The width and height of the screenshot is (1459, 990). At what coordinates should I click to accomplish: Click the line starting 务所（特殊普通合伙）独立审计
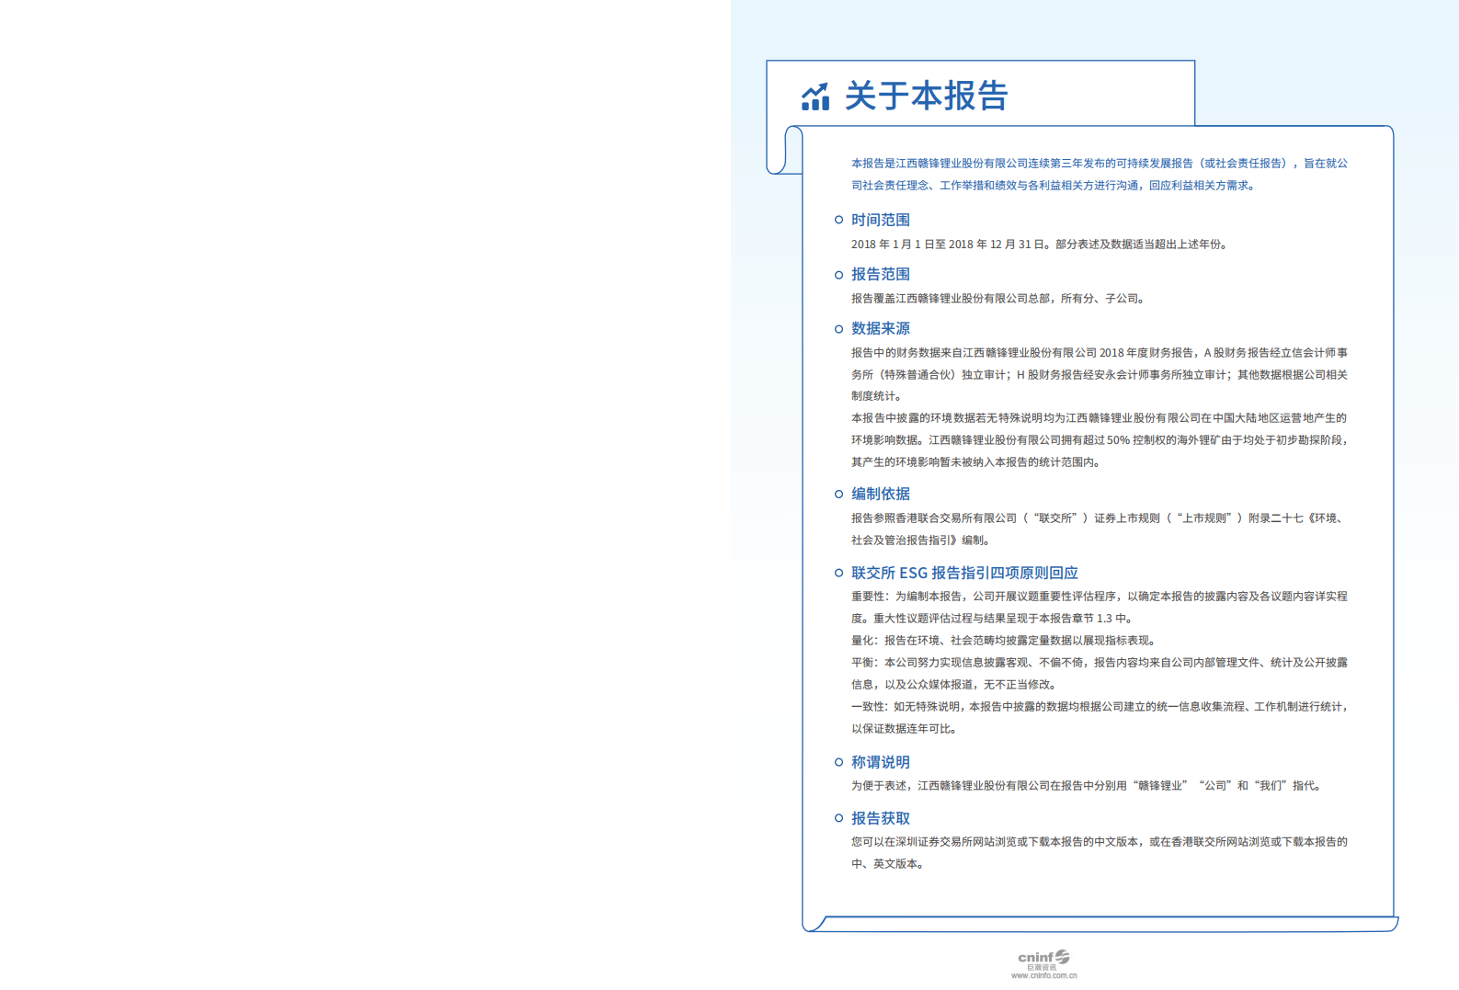tap(1100, 375)
